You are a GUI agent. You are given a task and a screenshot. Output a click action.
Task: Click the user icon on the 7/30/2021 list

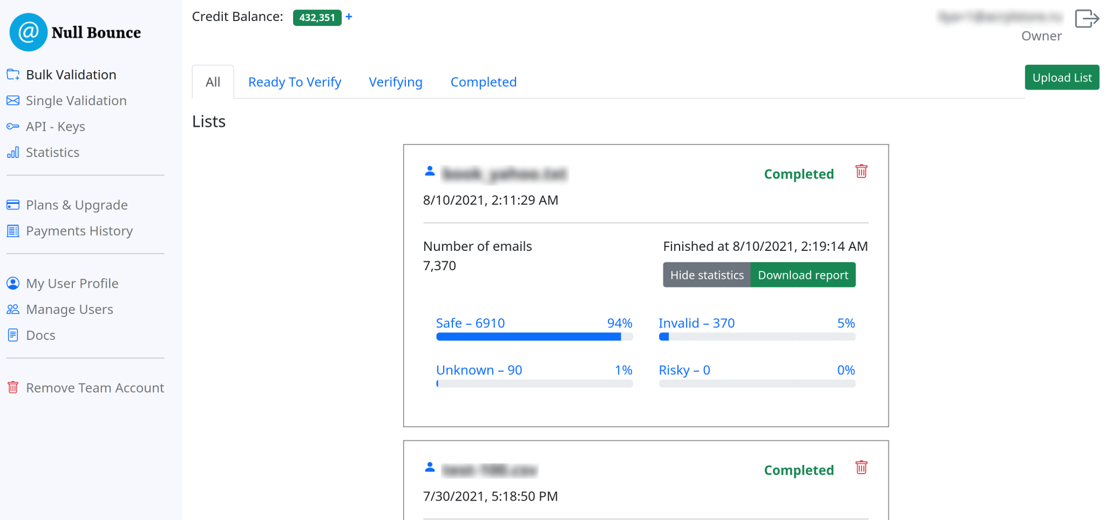coord(430,467)
